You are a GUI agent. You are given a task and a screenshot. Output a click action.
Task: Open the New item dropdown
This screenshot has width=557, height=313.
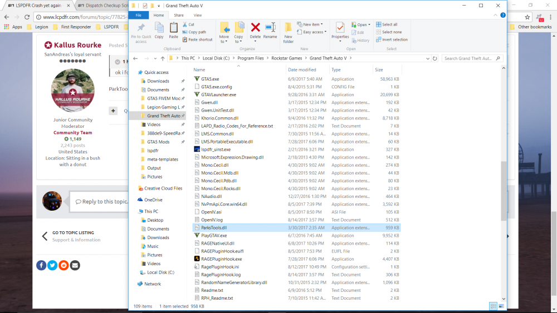pyautogui.click(x=310, y=24)
